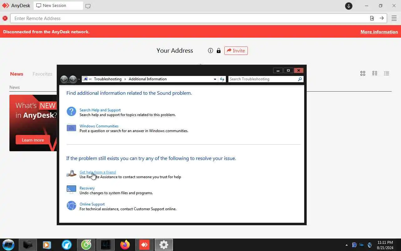Click the refresh icon in Troubleshooting window
Viewport: 401px width, 251px height.
point(222,79)
